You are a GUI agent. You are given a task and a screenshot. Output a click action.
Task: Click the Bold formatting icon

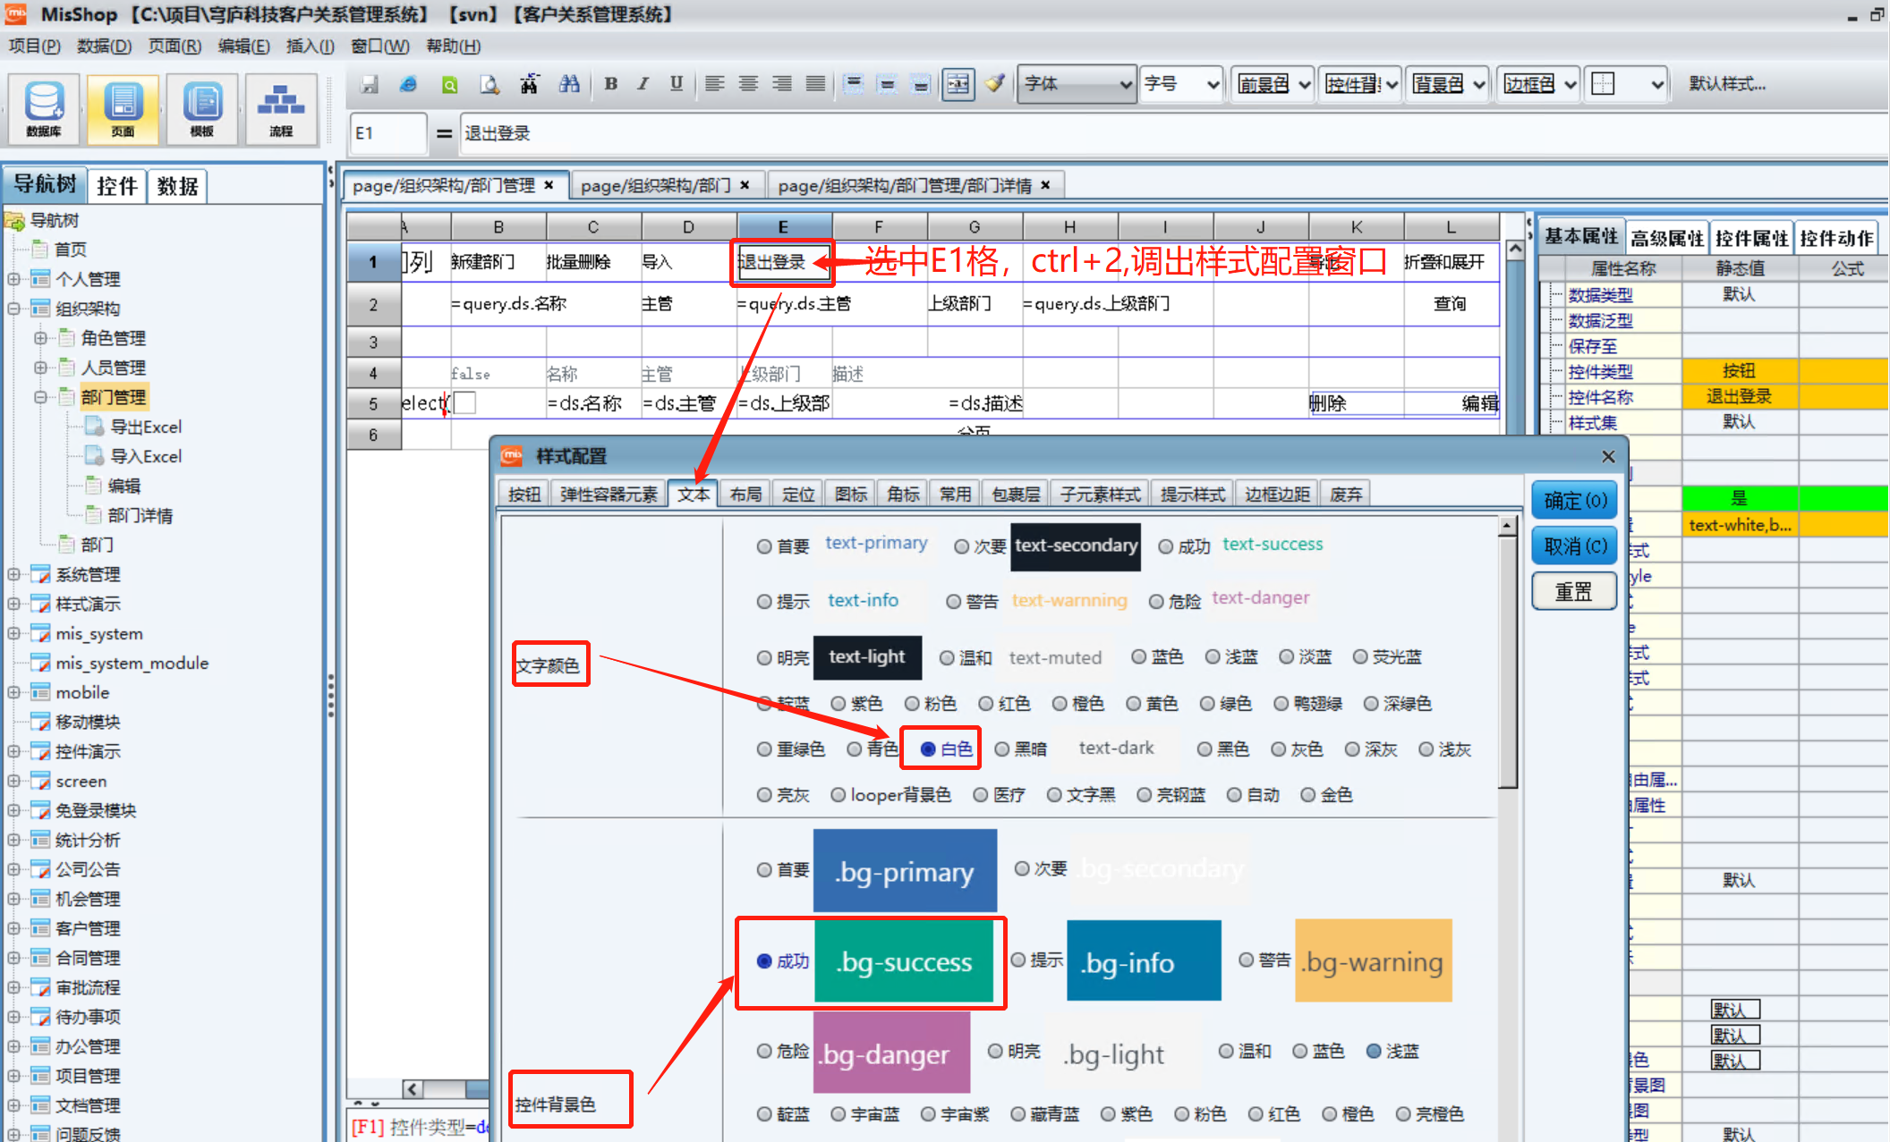click(x=610, y=84)
